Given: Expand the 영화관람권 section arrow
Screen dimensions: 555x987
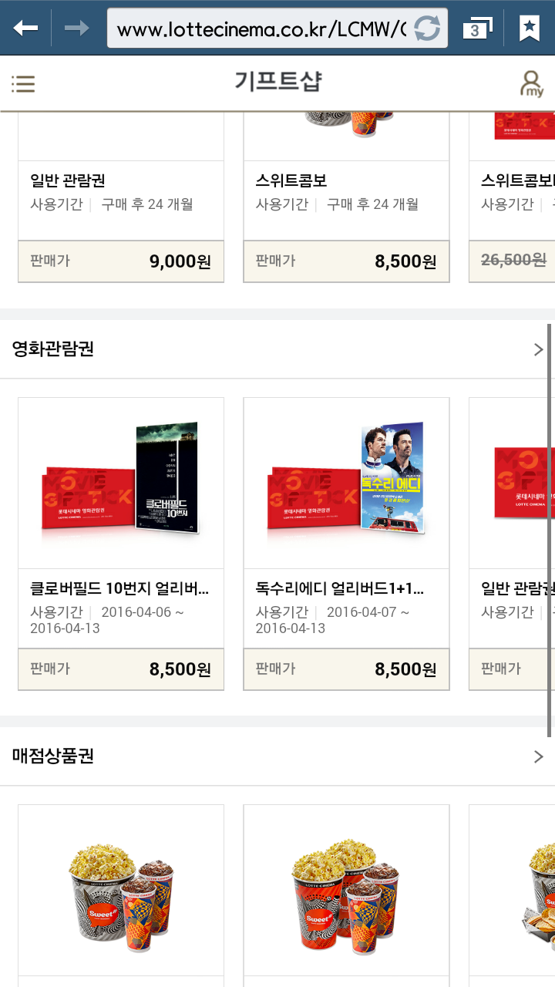Looking at the screenshot, I should click(538, 349).
